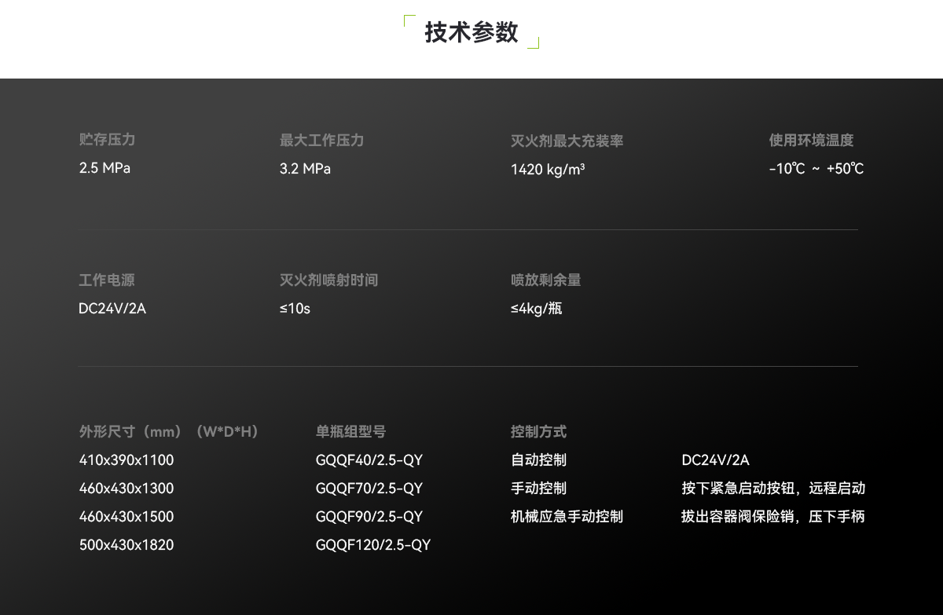Click the -10℃ ~ +50℃ temperature range
Viewport: 943px width, 615px height.
point(816,168)
